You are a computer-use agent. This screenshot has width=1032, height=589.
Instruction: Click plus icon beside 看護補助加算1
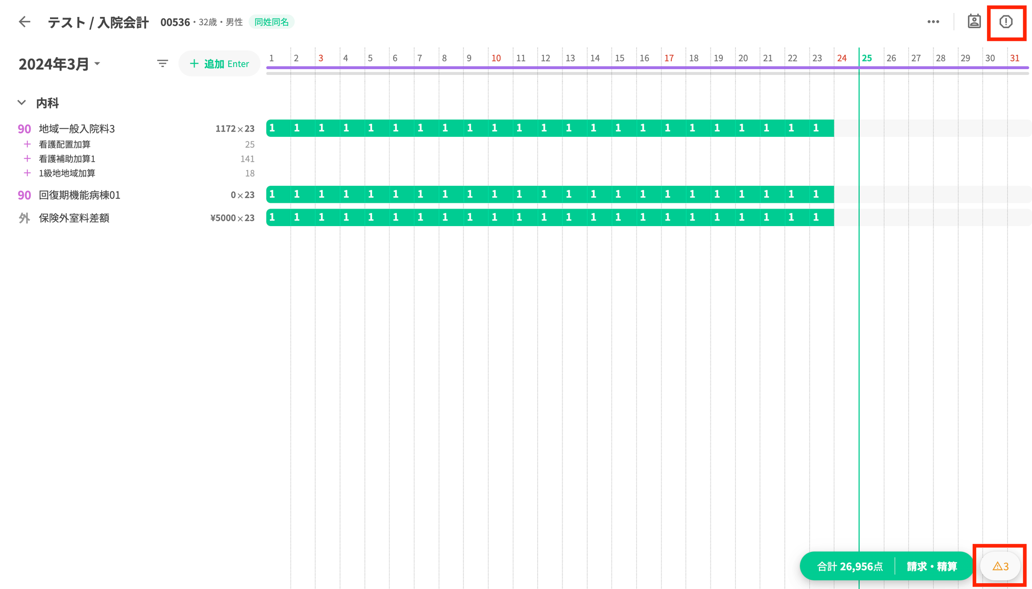[27, 159]
